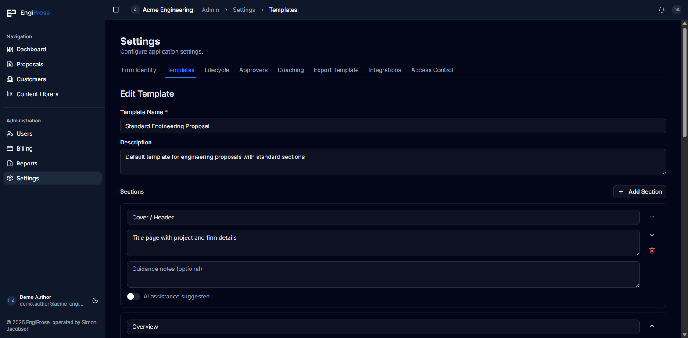Click the Overview section title field
The width and height of the screenshot is (688, 338).
coord(383,327)
